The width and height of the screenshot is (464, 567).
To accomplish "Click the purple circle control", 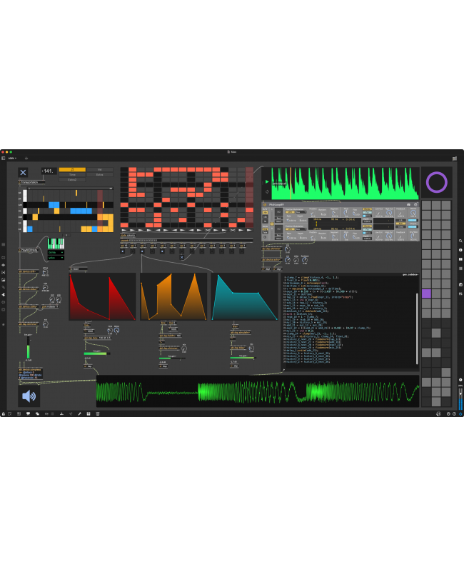I will click(x=437, y=182).
